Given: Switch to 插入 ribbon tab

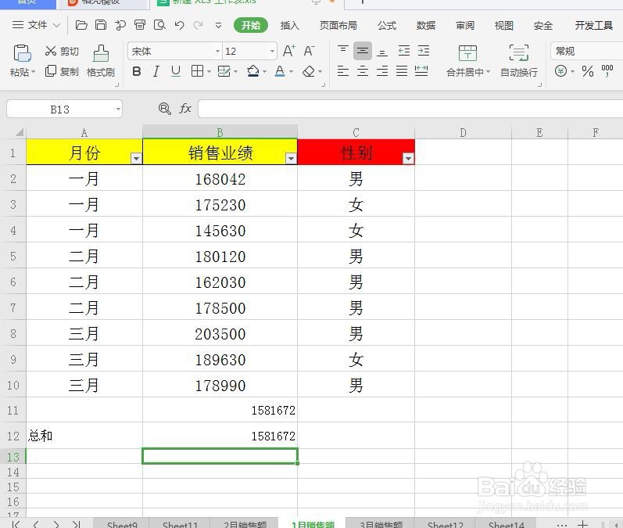Looking at the screenshot, I should tap(290, 26).
